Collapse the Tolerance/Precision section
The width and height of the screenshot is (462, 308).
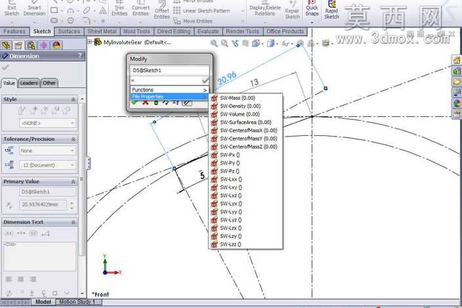[x=73, y=139]
